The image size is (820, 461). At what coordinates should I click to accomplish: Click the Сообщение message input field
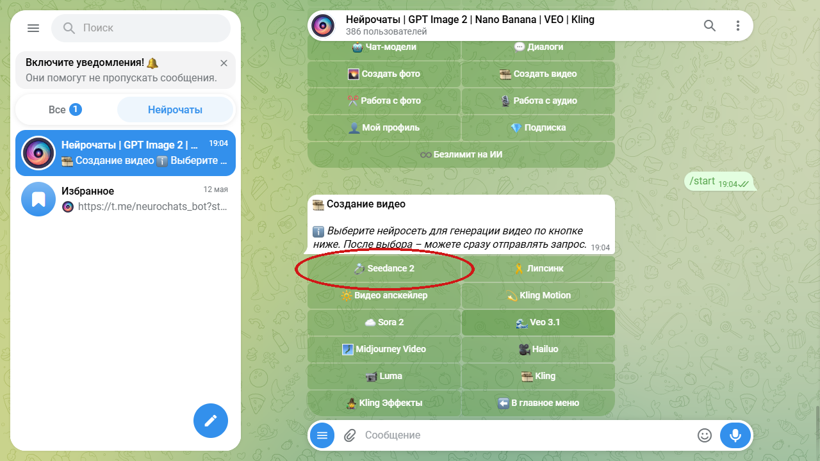pos(525,435)
